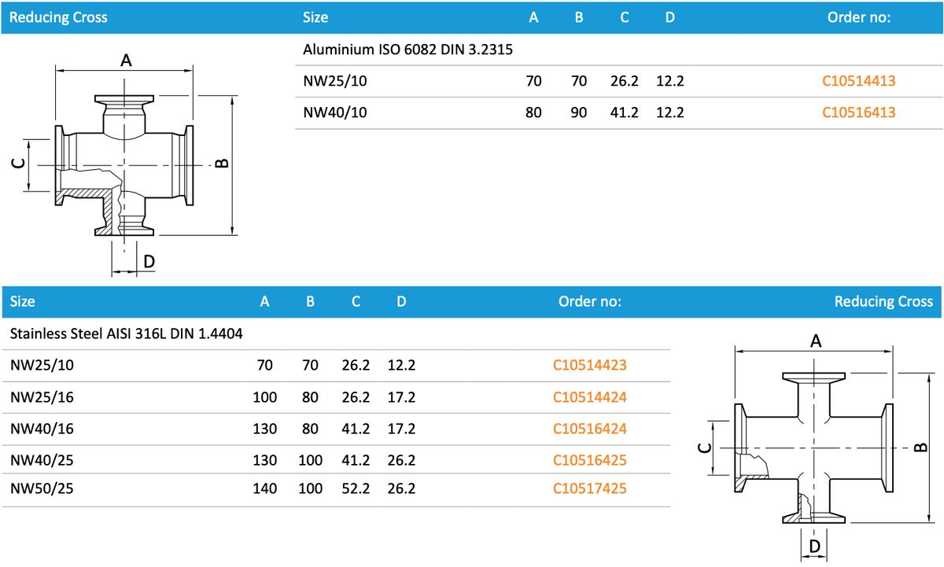
Task: Click the Order no: header in aluminium table
Action: click(858, 17)
